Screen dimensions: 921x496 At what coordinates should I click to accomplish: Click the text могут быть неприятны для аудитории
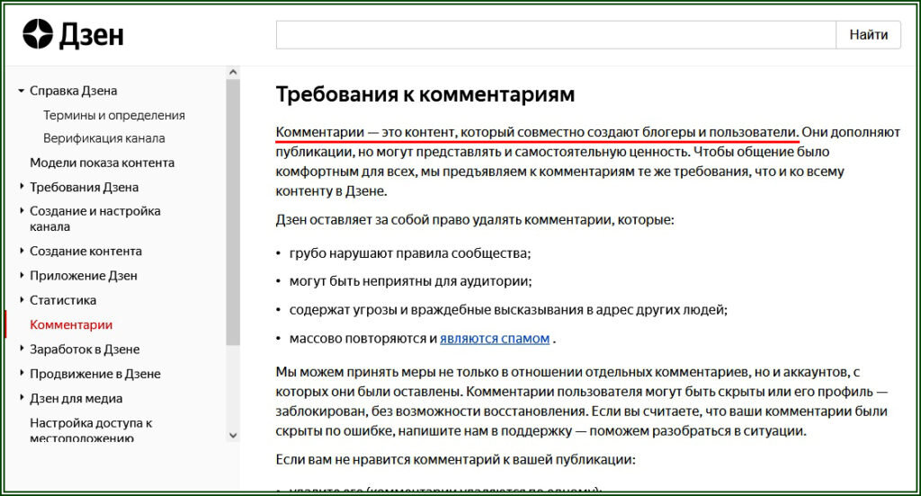(x=410, y=282)
